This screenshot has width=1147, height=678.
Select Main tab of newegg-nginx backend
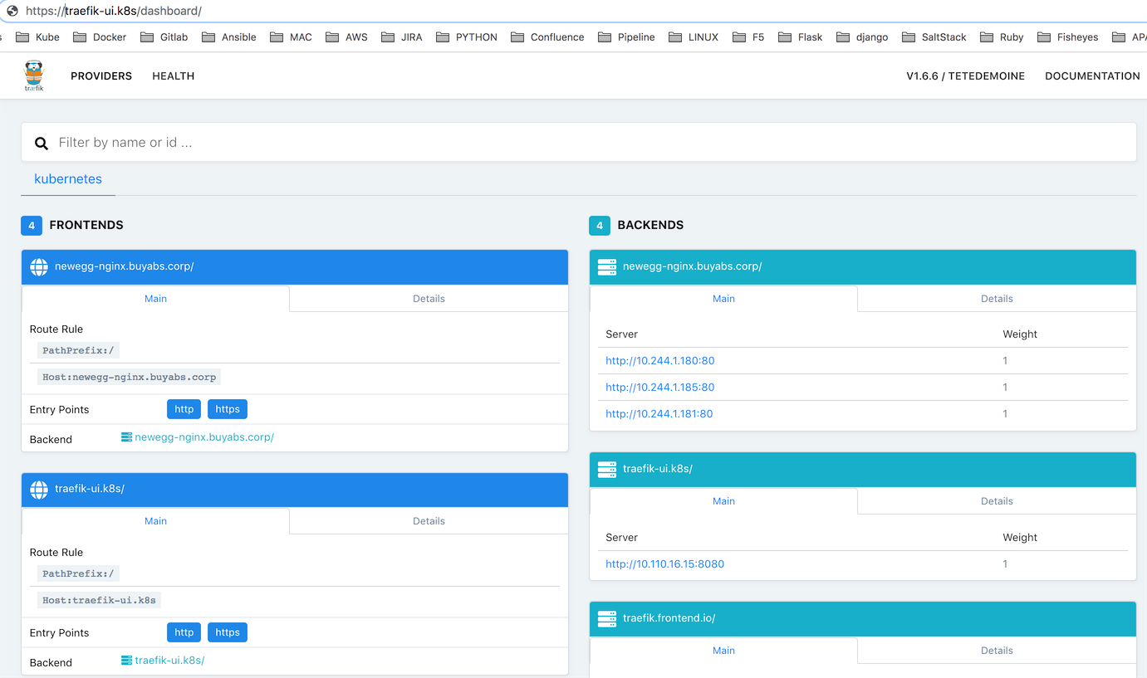pos(723,299)
